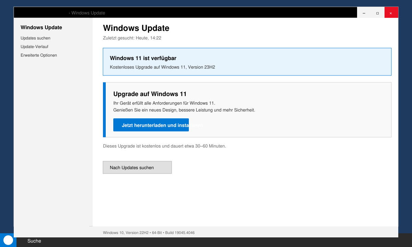Click 'Jetzt herunterladen und installieren' button
This screenshot has width=412, height=247.
coord(151,125)
